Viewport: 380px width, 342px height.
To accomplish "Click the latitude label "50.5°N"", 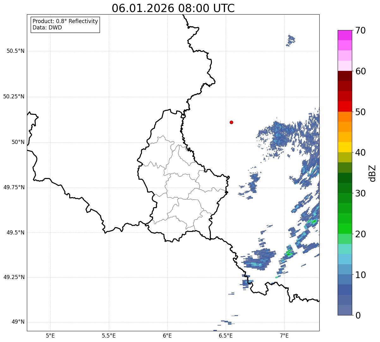I will [x=15, y=51].
